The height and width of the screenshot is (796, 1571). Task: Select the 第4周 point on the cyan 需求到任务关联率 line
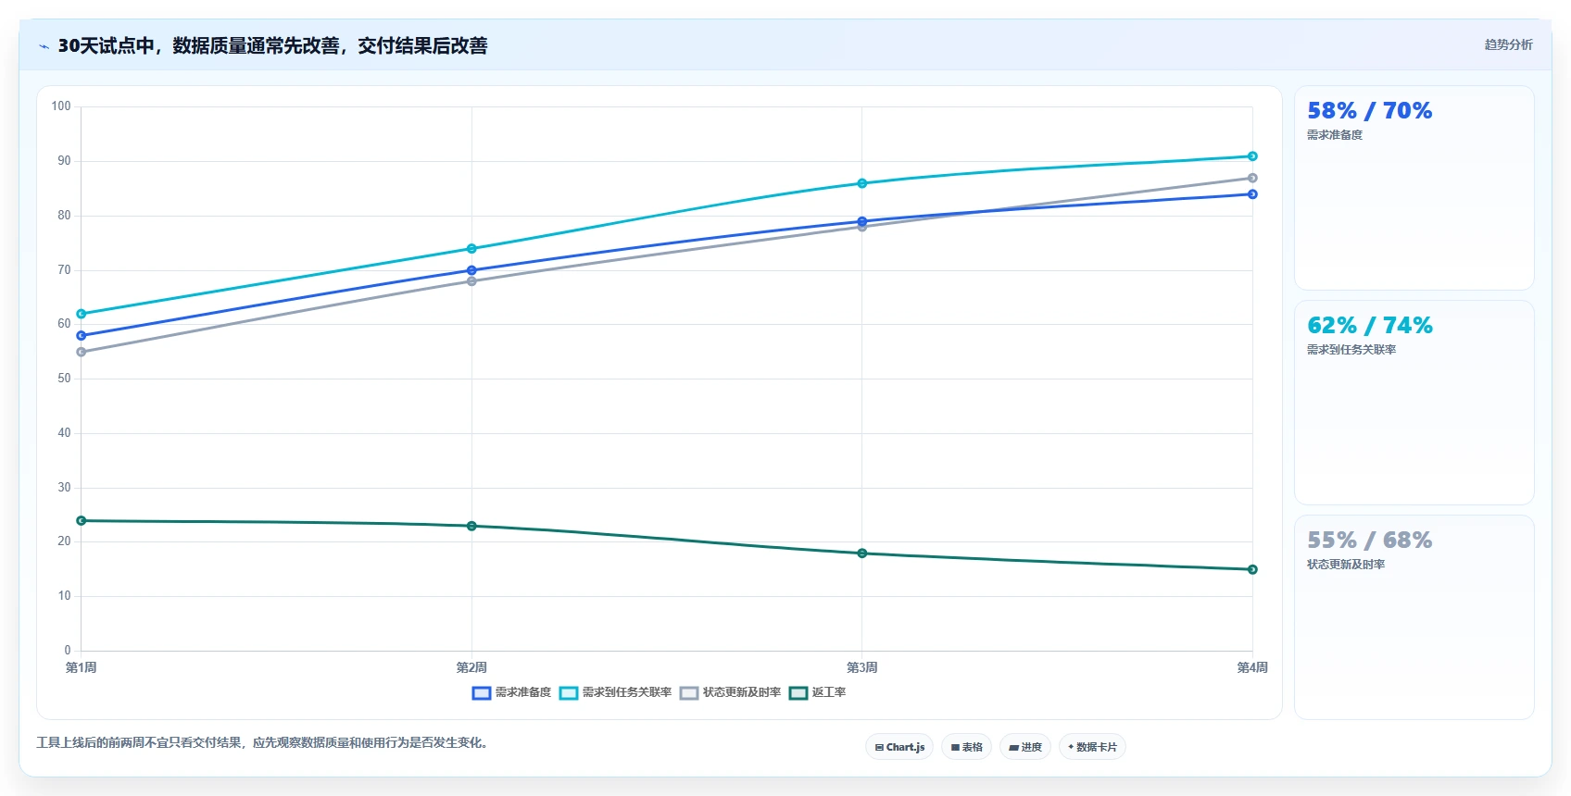1252,156
